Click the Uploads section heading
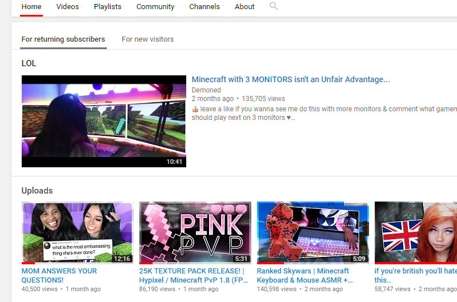 click(x=37, y=191)
